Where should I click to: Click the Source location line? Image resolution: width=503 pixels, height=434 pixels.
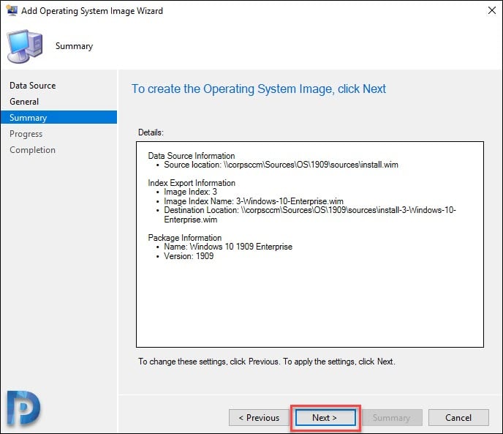[281, 165]
